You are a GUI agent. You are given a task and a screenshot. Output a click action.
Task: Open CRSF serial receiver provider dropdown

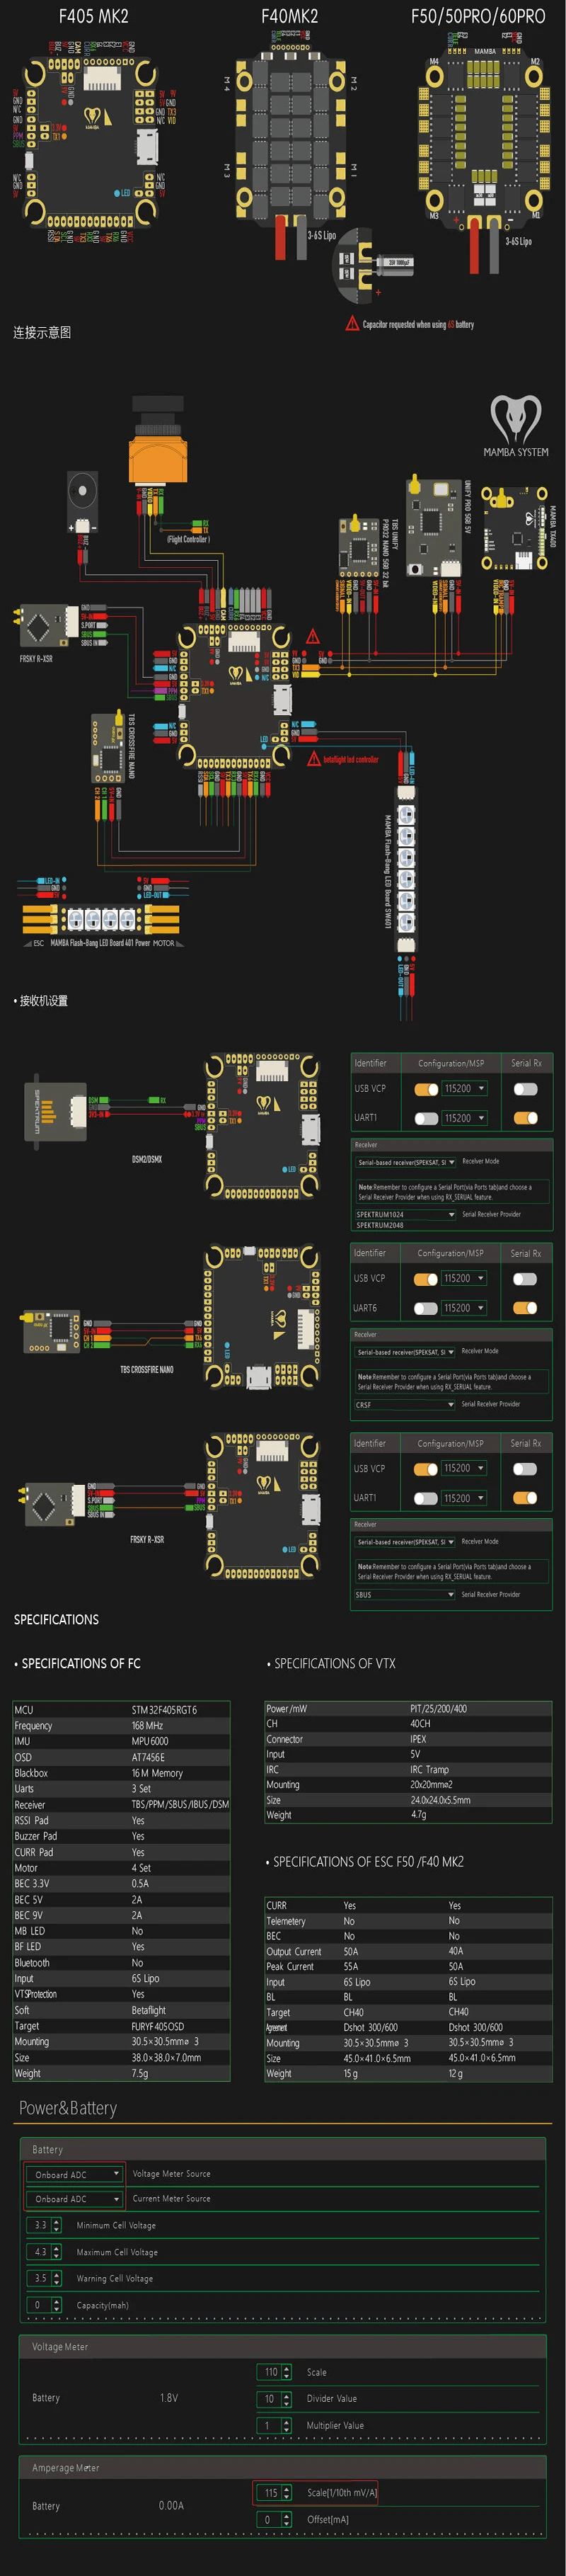(x=405, y=1404)
